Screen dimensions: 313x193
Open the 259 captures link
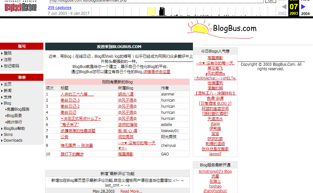tap(59, 8)
